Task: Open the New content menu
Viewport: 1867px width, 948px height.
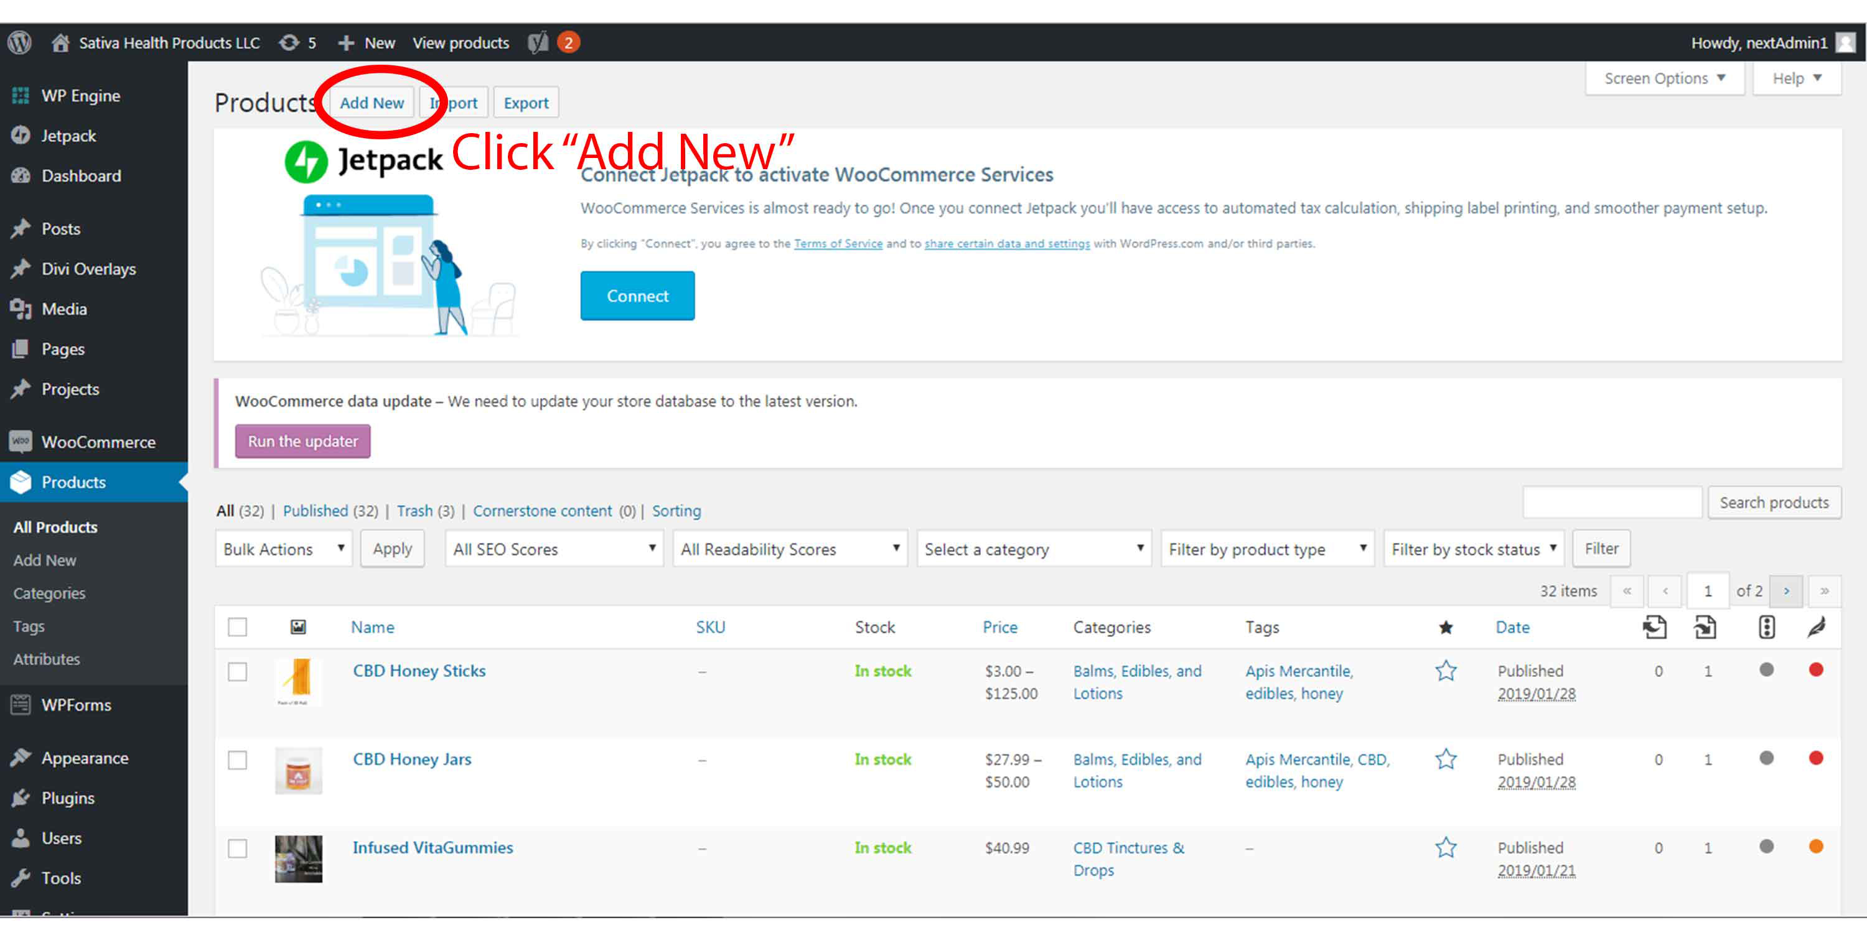Action: [x=367, y=43]
